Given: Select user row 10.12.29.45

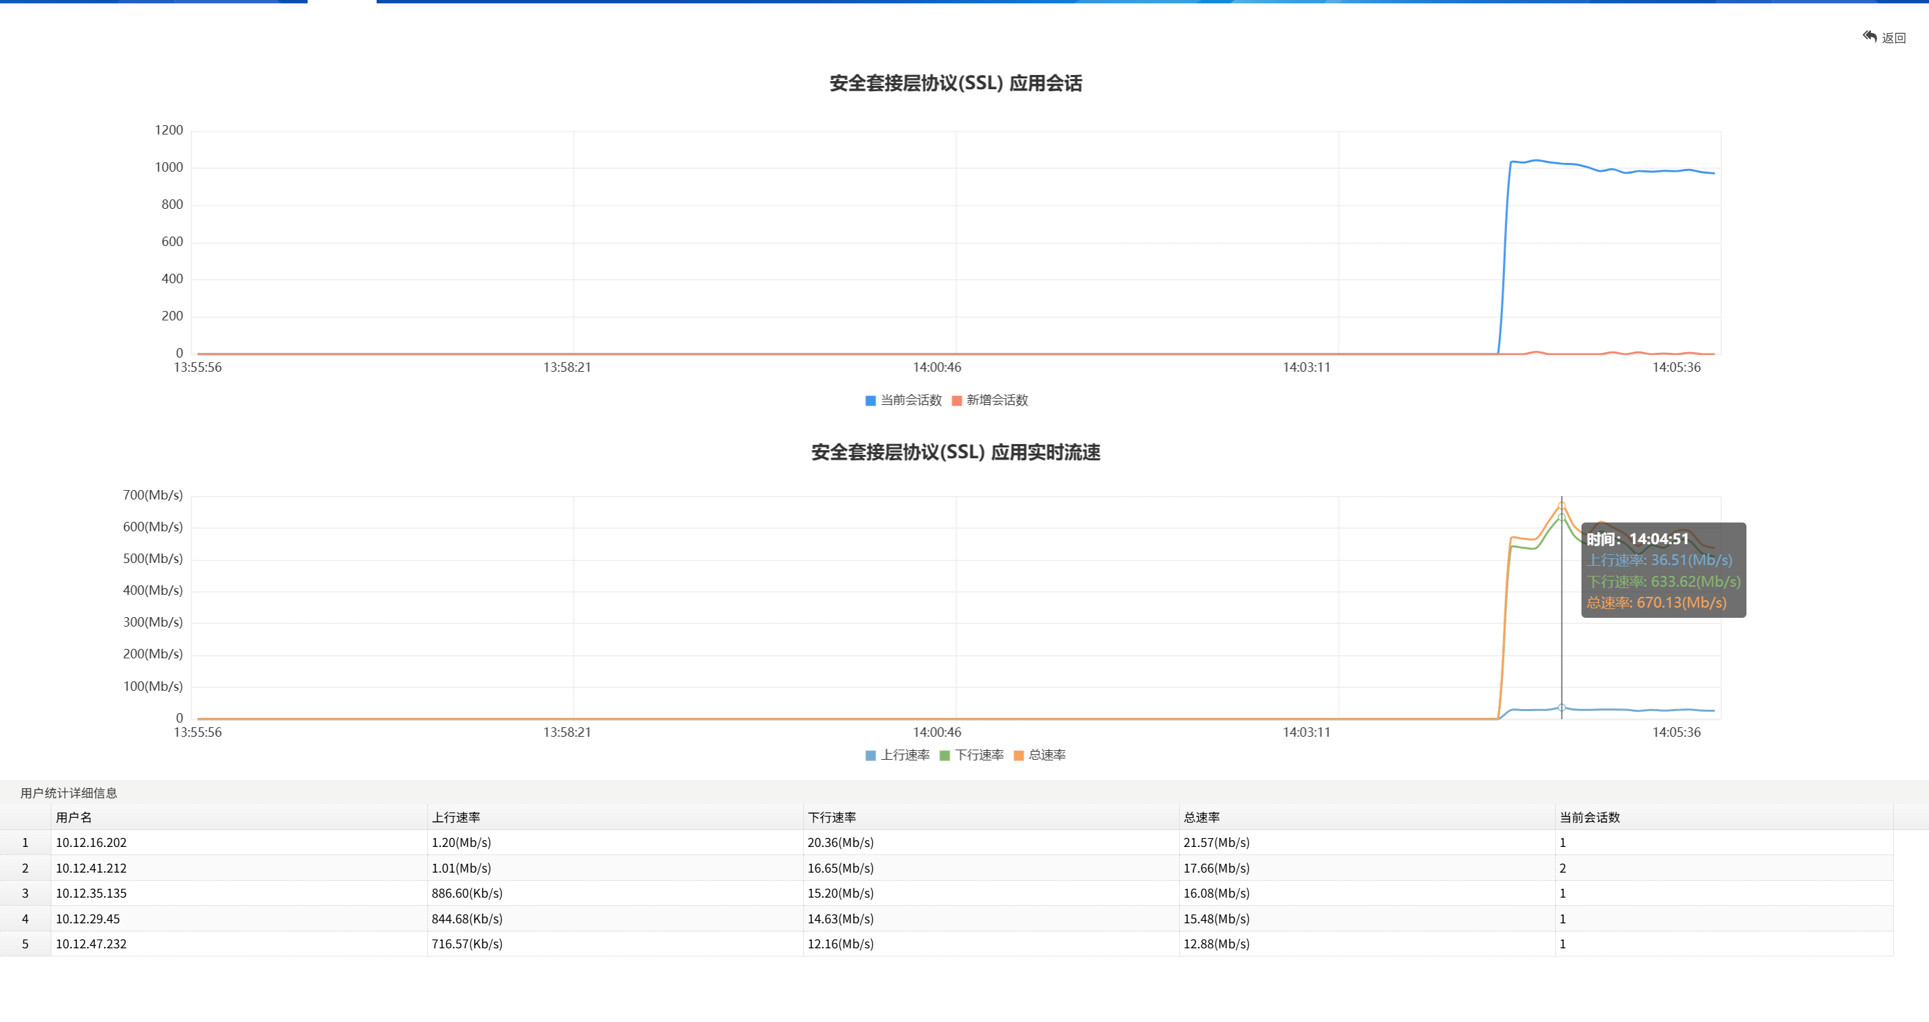Looking at the screenshot, I should click(x=88, y=919).
